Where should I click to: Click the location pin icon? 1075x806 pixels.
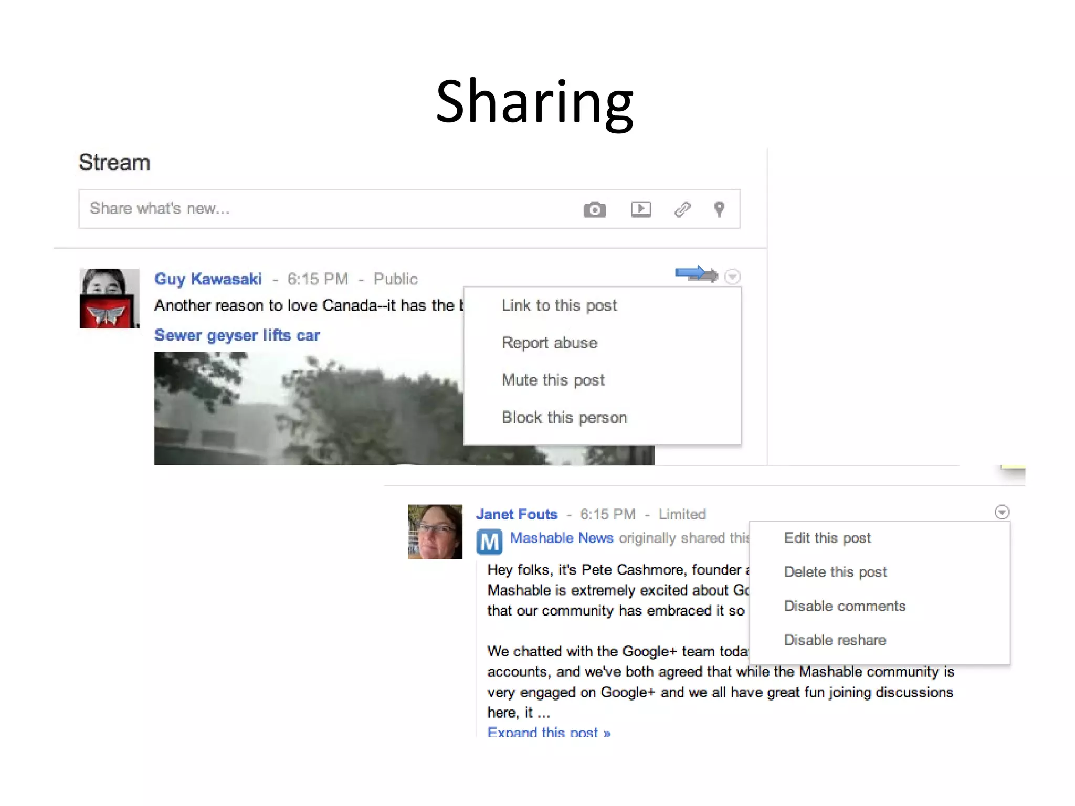coord(719,209)
